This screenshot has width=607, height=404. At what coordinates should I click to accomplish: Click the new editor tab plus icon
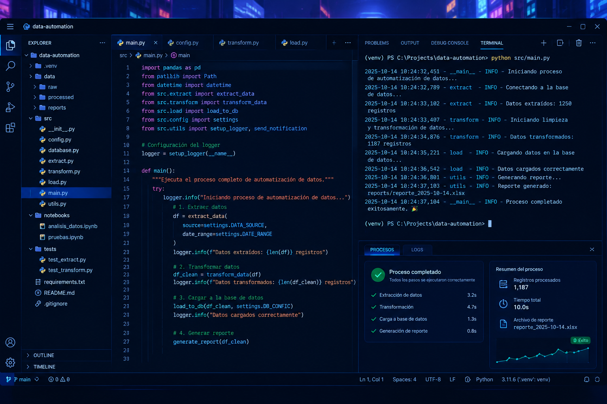[x=334, y=43]
